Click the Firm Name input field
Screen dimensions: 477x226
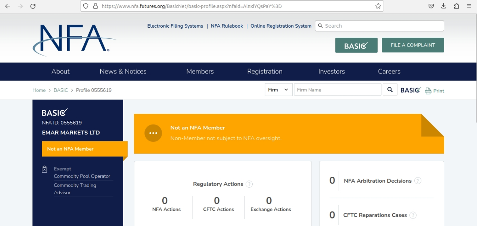(337, 90)
